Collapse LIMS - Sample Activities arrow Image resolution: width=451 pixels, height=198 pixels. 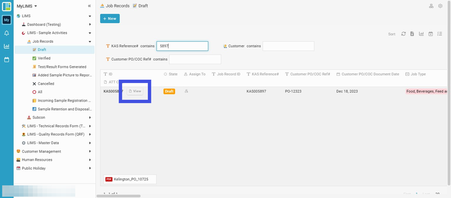(x=90, y=33)
